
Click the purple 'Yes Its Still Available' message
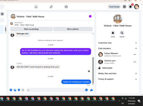coord(55,52)
